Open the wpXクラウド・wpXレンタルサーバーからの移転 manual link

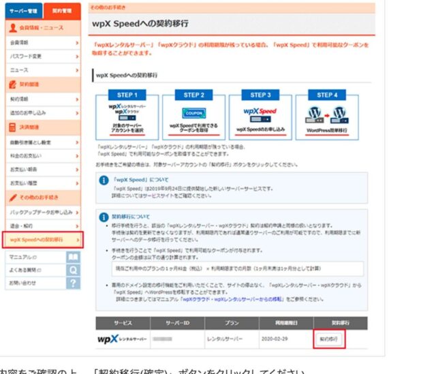pos(232,299)
